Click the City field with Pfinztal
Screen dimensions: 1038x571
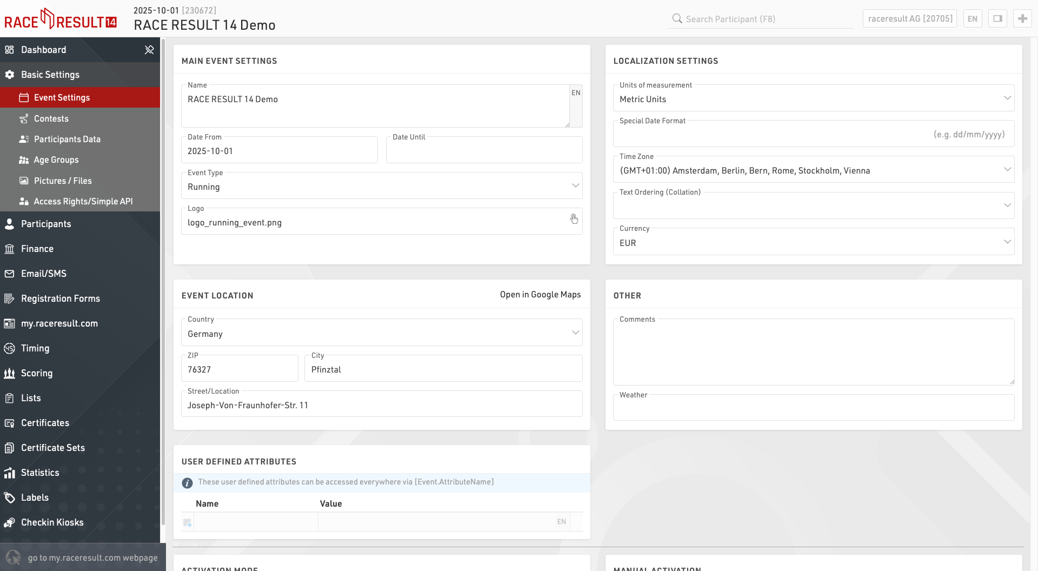click(443, 368)
